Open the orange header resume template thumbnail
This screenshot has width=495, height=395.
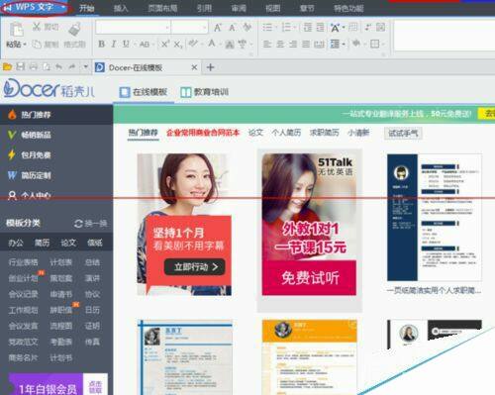[x=310, y=357]
